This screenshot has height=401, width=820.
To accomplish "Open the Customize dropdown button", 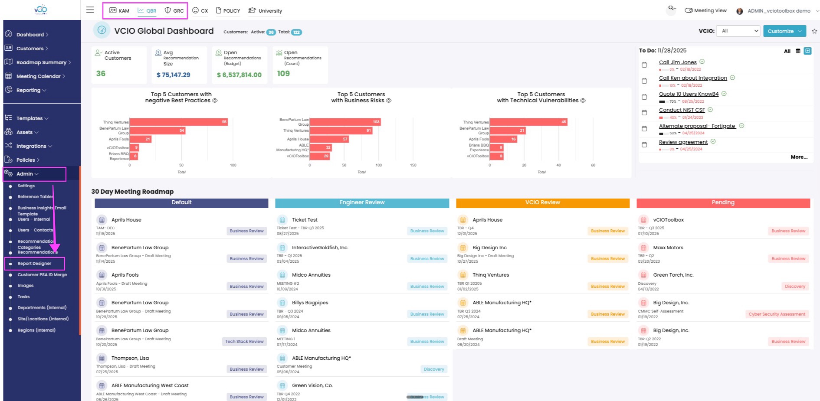I will click(x=785, y=31).
